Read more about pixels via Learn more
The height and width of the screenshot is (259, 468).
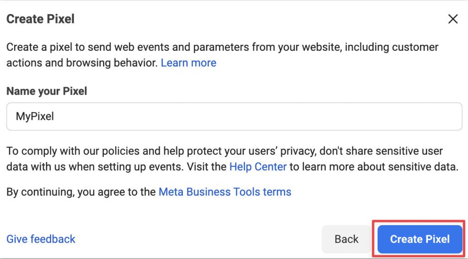point(189,63)
